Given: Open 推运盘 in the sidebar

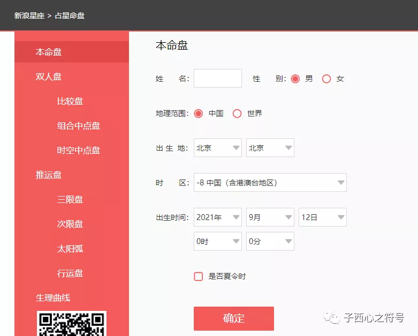Looking at the screenshot, I should [49, 175].
